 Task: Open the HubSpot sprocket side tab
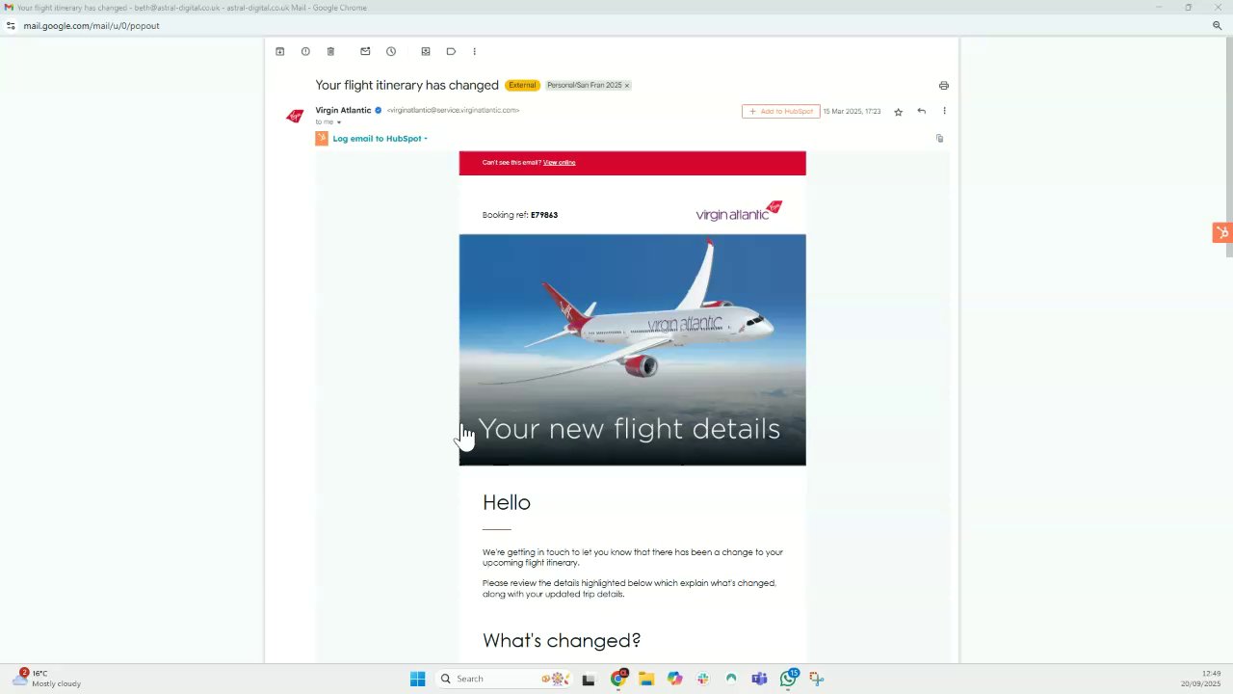pyautogui.click(x=1222, y=232)
